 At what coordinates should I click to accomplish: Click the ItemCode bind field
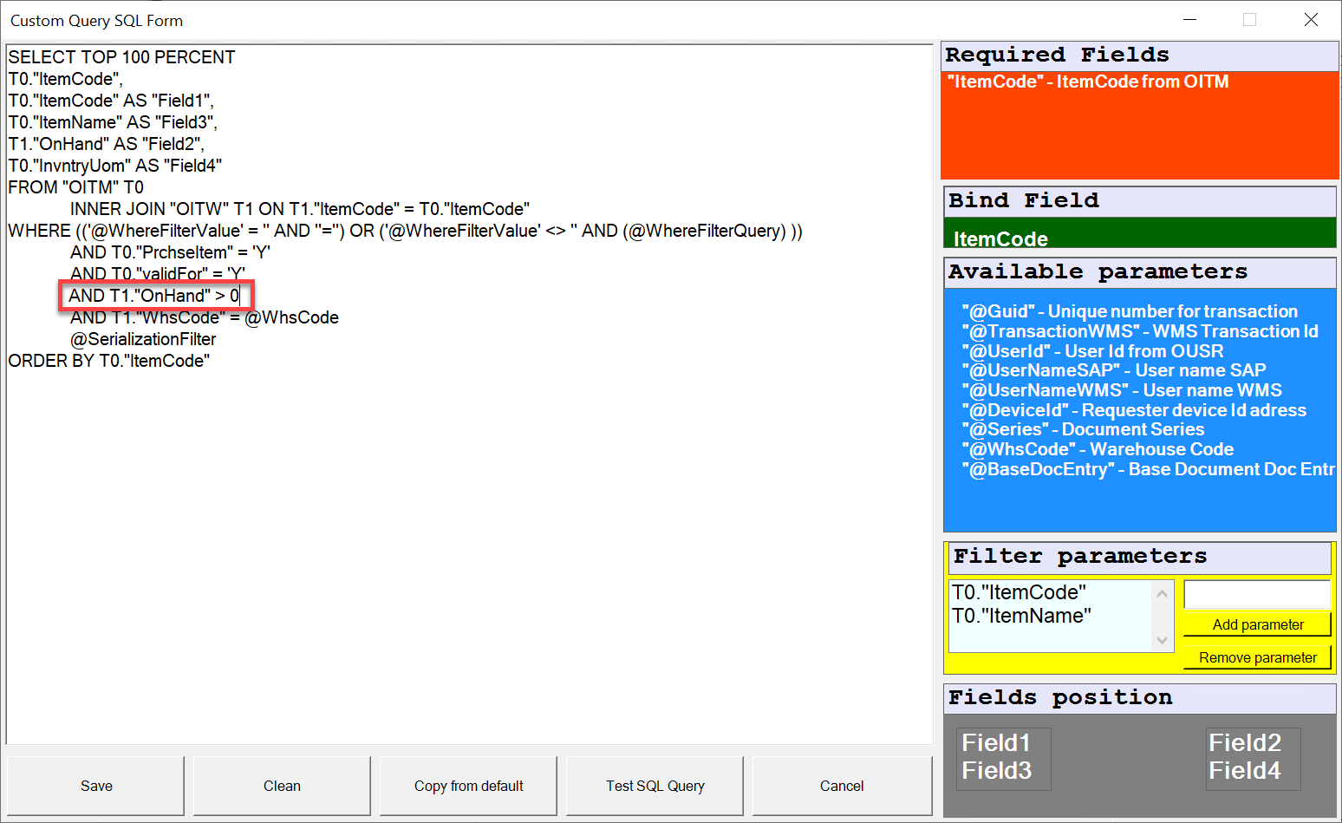pos(1000,238)
